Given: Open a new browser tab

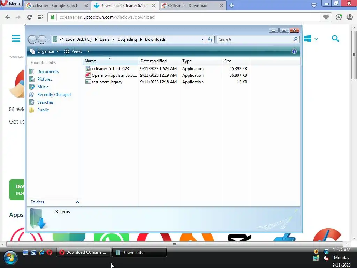Looking at the screenshot, I should tap(231, 6).
